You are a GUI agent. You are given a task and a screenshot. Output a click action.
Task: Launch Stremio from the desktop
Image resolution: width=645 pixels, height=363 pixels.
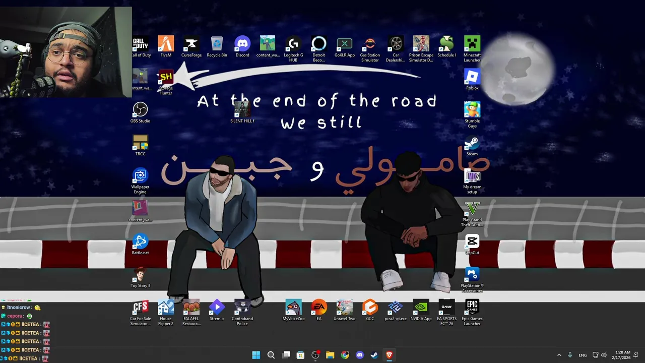217,310
